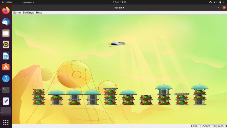Open the Files manager in the dock
This screenshot has height=128, width=227.
point(6,33)
